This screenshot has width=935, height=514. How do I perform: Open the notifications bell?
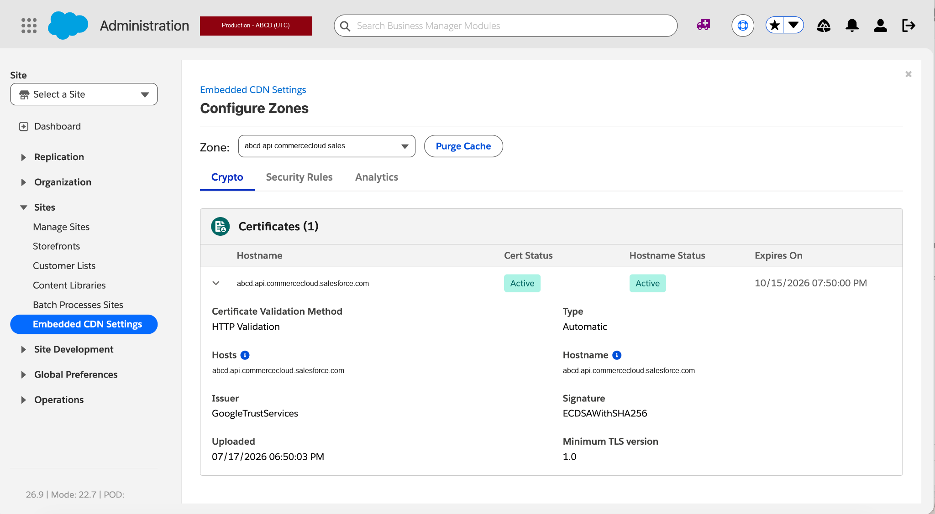852,26
